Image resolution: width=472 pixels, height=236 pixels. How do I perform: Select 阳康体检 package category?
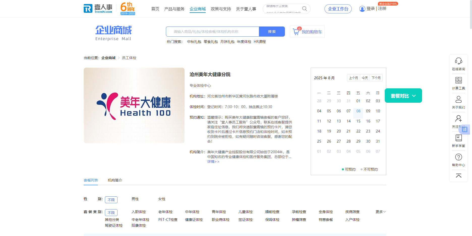[x=139, y=225]
